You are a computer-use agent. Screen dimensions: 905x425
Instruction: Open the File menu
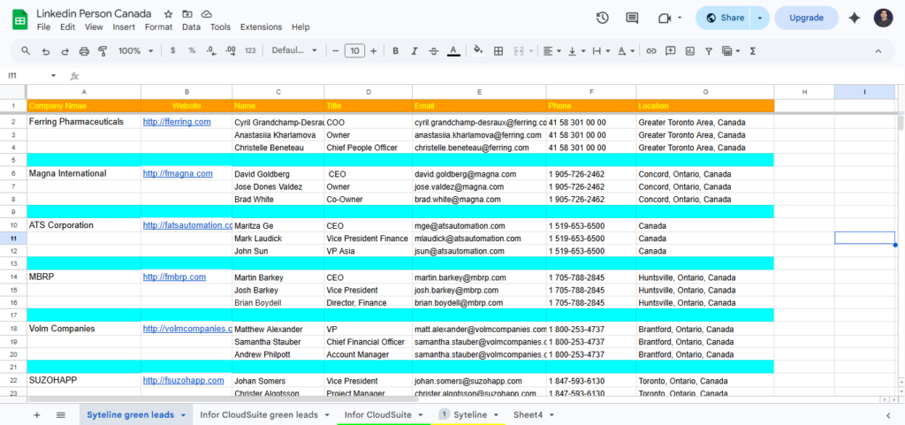[x=43, y=27]
